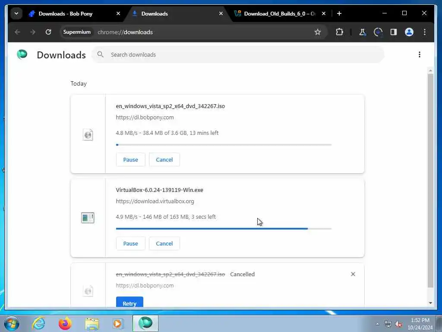Click the en_windows_vista_sp2 ISO filename in progress
The height and width of the screenshot is (332, 442).
[x=170, y=106]
